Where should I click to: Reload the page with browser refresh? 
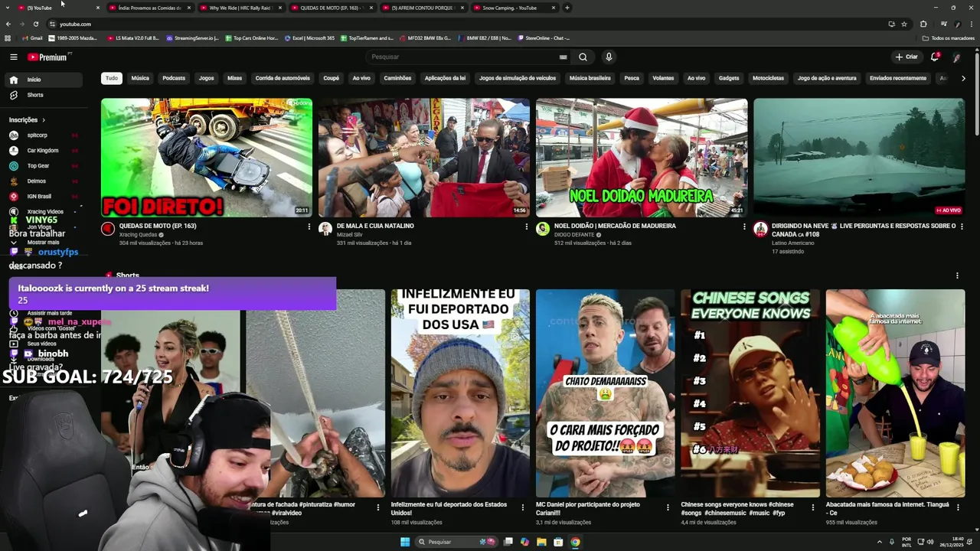pyautogui.click(x=35, y=24)
